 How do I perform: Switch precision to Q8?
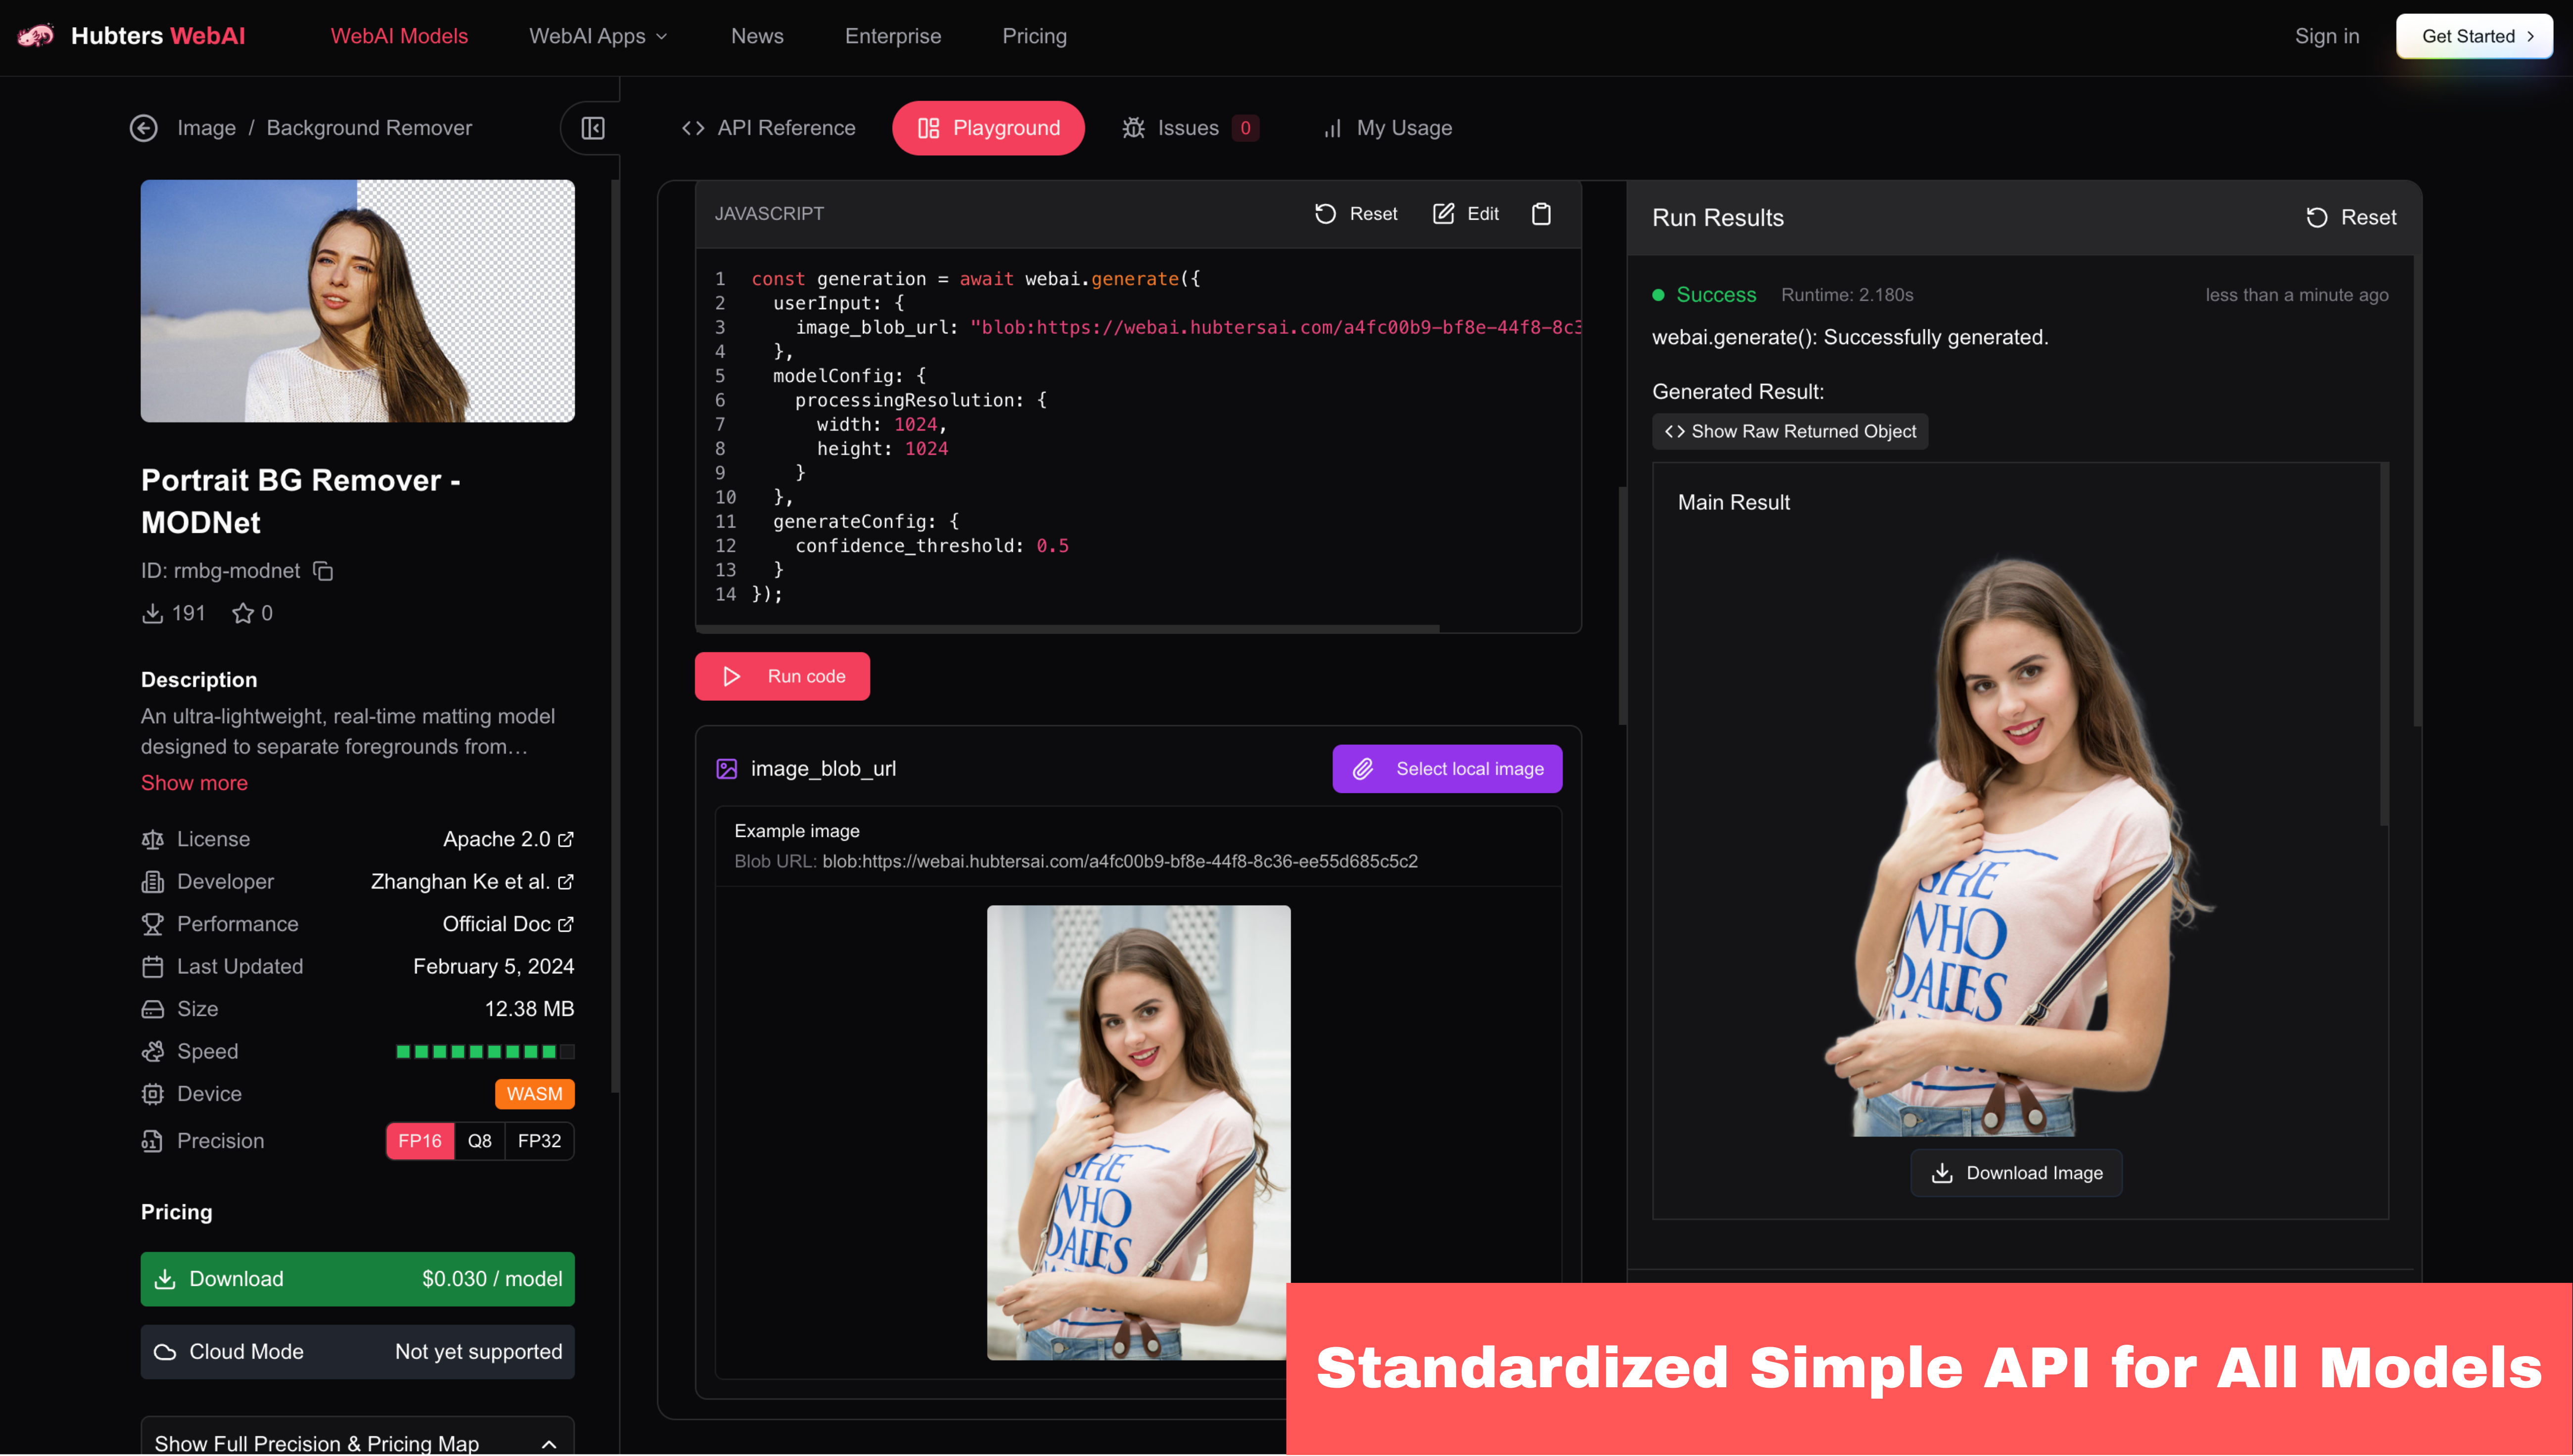479,1141
